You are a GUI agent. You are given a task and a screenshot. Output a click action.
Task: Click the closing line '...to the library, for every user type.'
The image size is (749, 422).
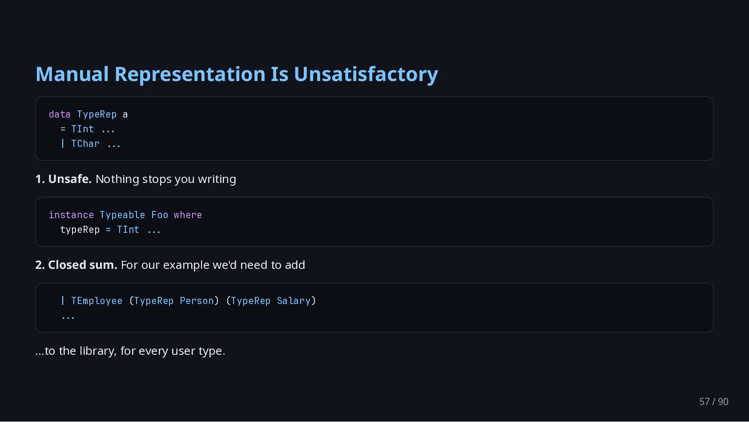point(130,351)
